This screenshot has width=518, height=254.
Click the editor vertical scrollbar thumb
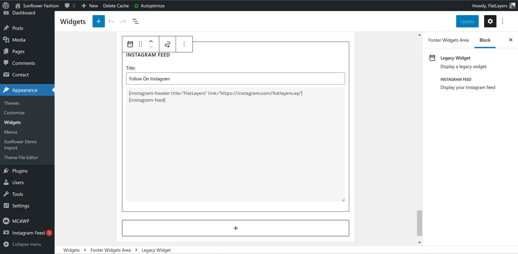point(419,223)
